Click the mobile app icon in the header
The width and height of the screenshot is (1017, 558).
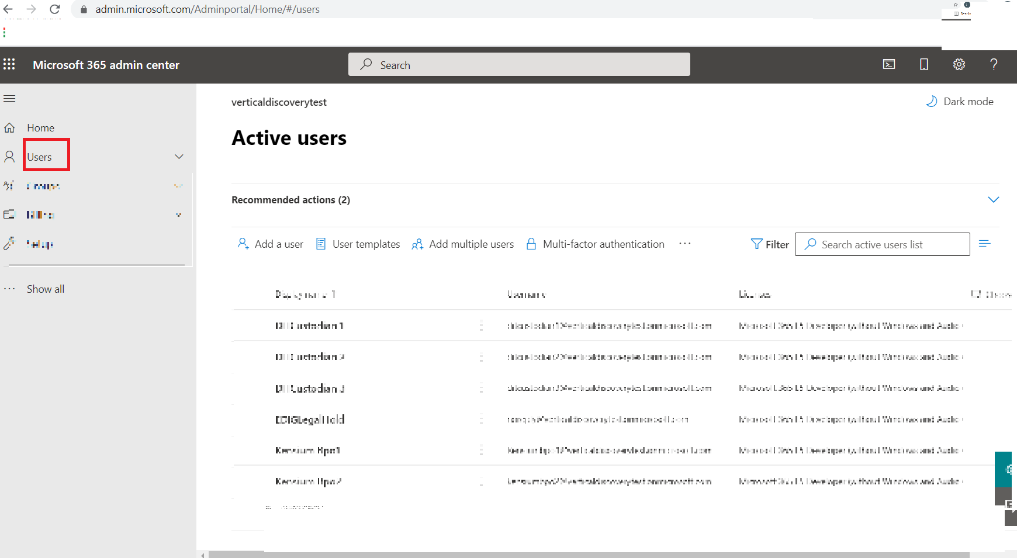[x=924, y=64]
